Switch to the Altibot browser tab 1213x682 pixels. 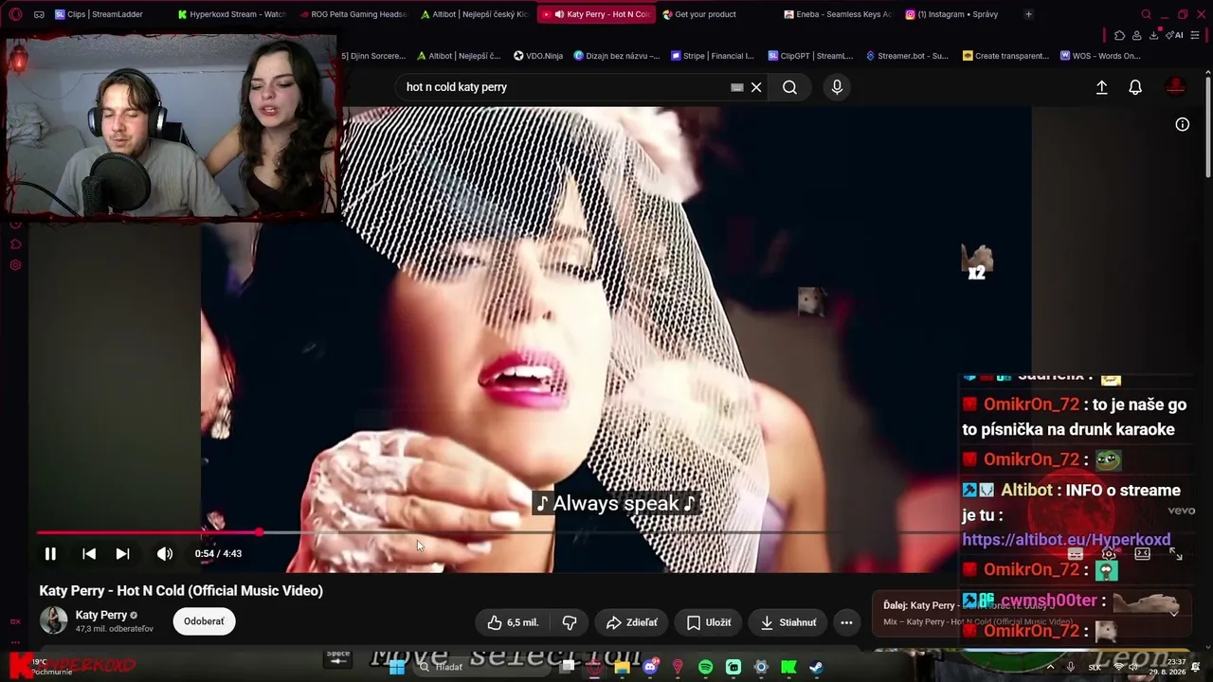(x=474, y=14)
